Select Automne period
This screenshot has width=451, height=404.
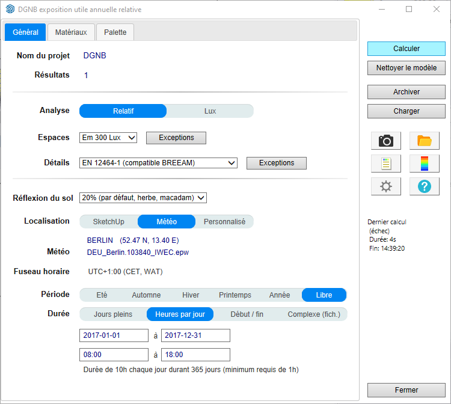[x=146, y=295]
